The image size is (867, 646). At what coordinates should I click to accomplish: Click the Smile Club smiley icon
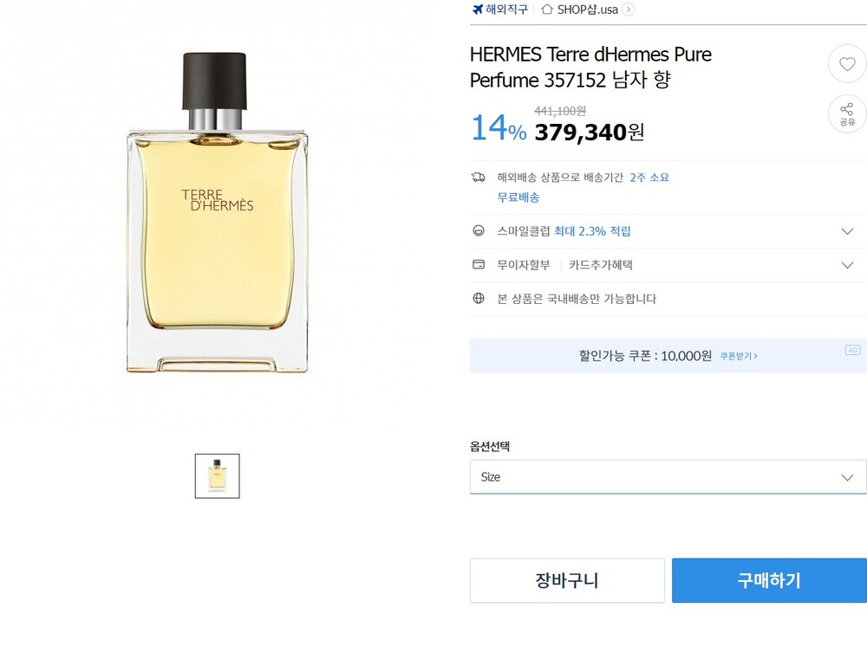tap(479, 231)
